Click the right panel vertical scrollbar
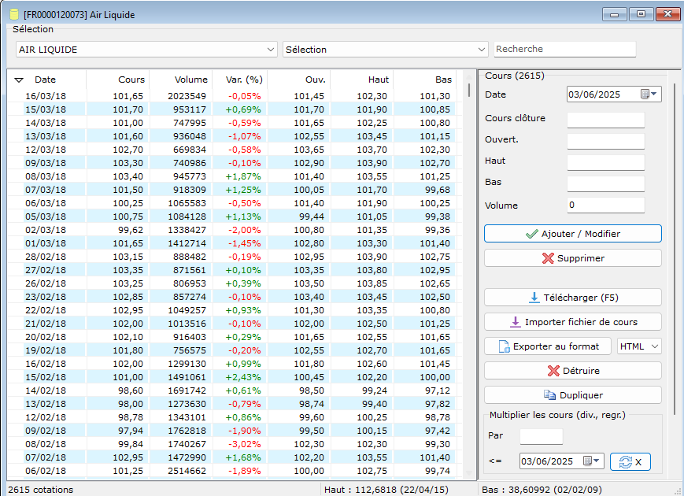The height and width of the screenshot is (496, 684). 675,249
